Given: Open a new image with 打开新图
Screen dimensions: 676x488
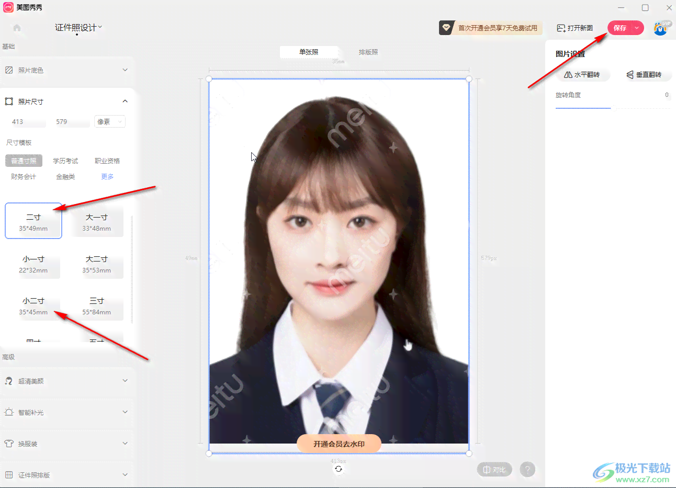Looking at the screenshot, I should click(575, 28).
